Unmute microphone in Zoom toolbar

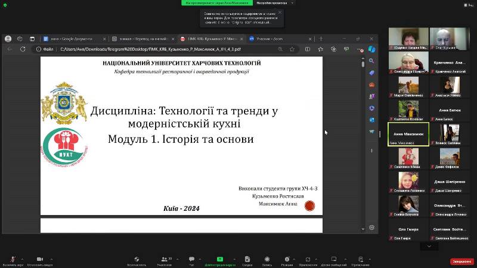[13, 260]
